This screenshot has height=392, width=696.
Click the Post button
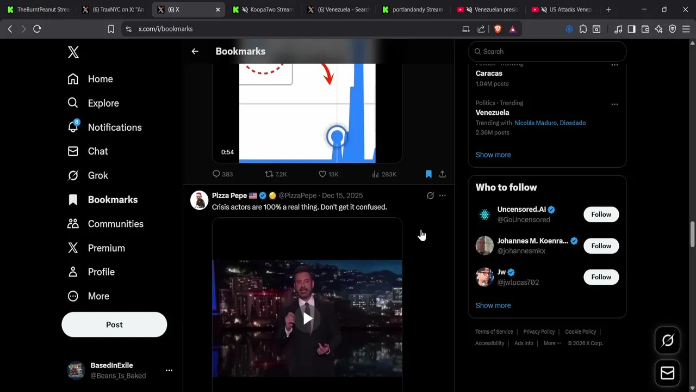tap(114, 324)
